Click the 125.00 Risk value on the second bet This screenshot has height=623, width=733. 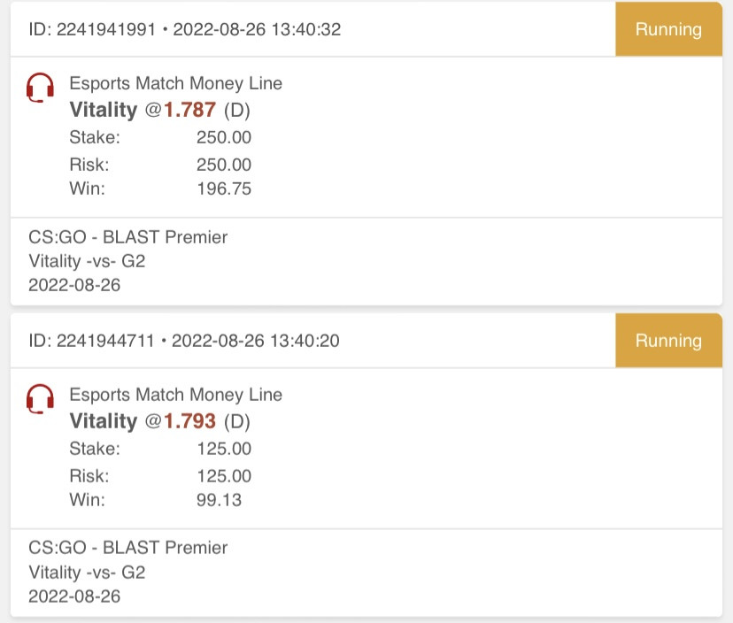tap(224, 476)
